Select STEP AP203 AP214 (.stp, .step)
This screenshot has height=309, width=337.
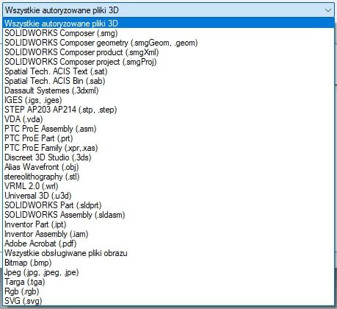tap(168, 110)
